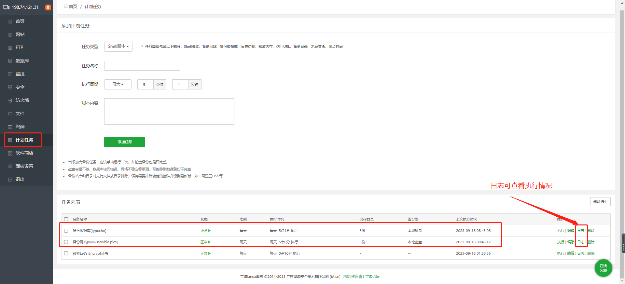Click the 计划任务 calendar icon in sidebar

10,140
